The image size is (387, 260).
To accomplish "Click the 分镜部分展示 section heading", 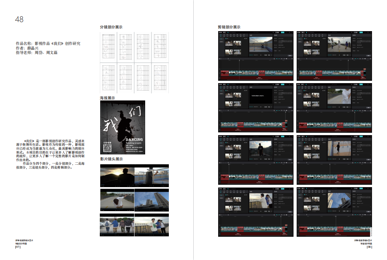I will [111, 27].
